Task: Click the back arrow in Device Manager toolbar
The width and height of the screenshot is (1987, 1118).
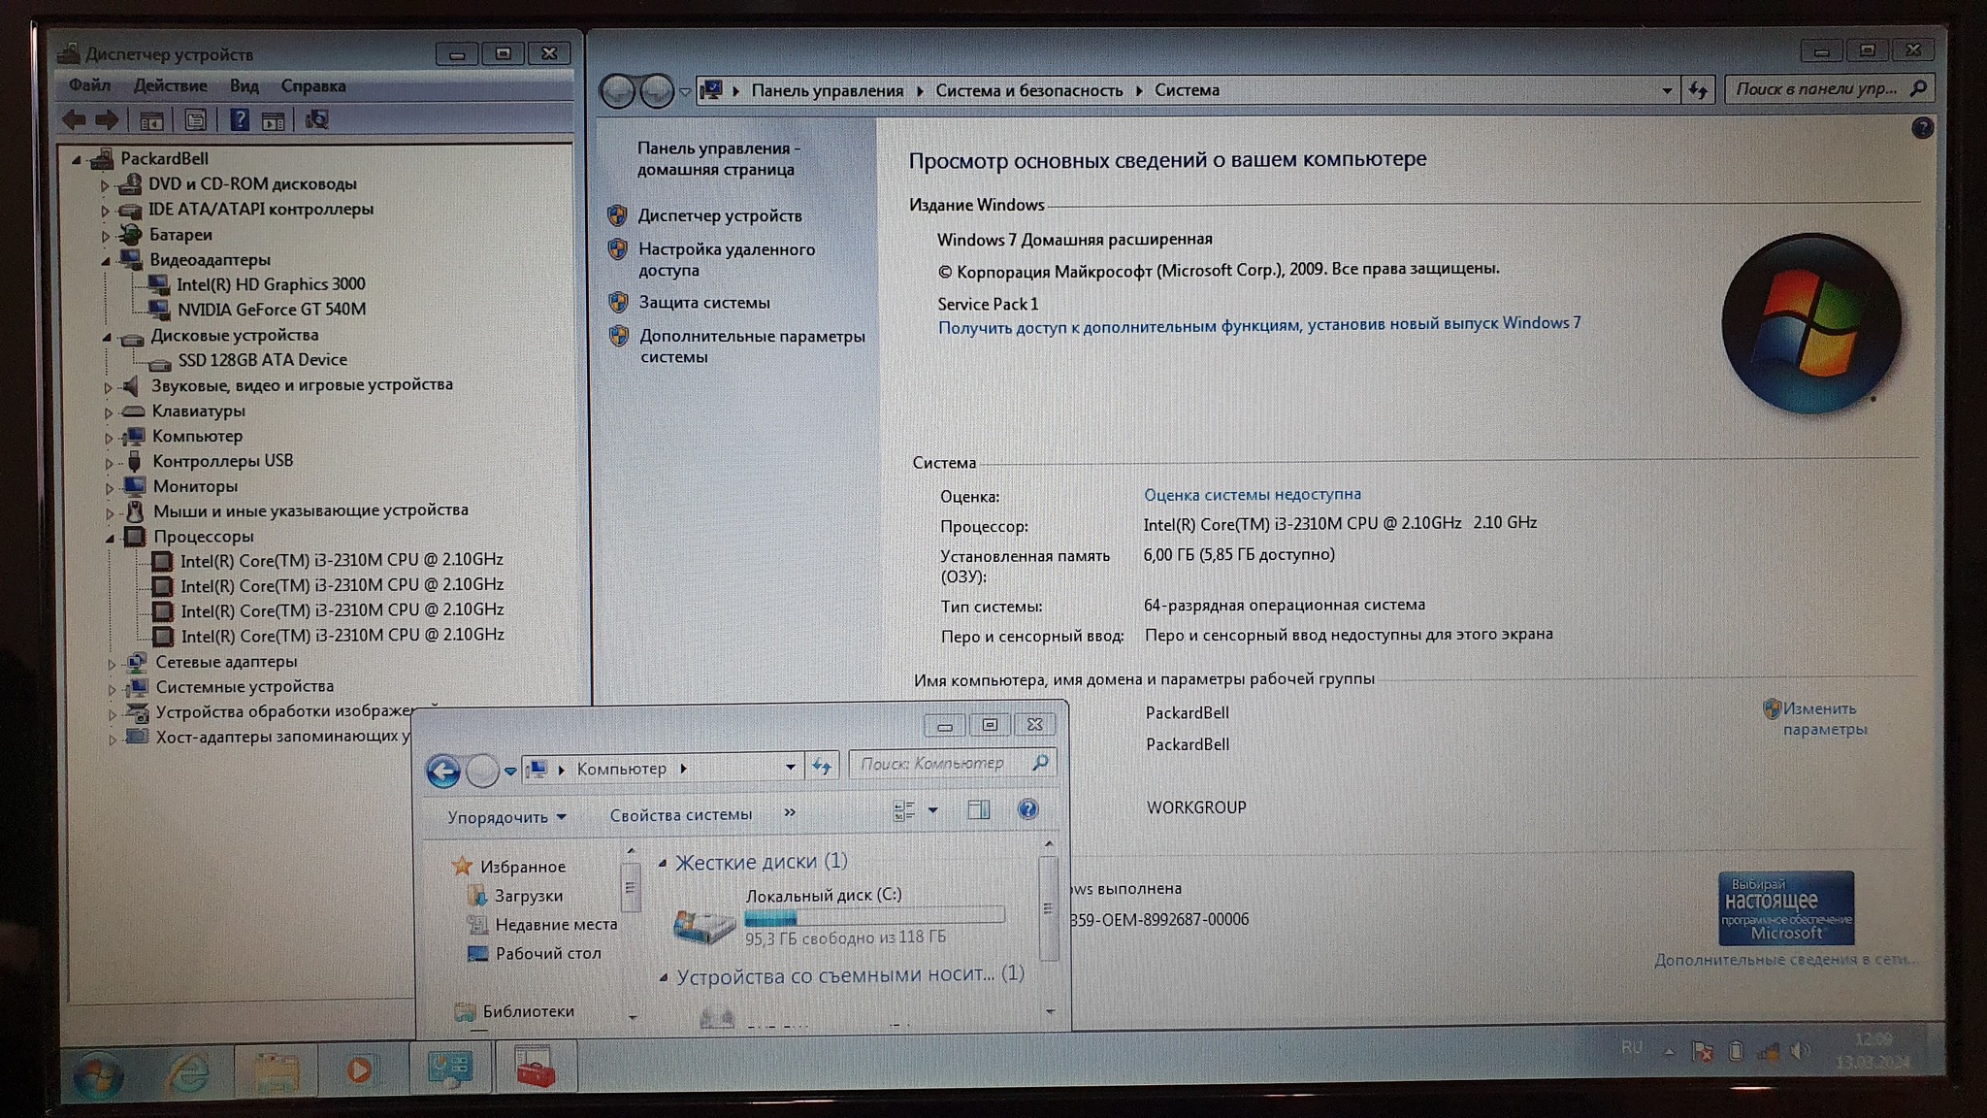Action: pyautogui.click(x=74, y=120)
